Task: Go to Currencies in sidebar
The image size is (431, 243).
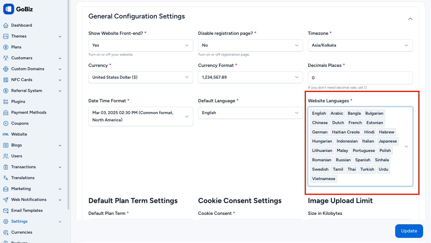Action: coord(22,232)
